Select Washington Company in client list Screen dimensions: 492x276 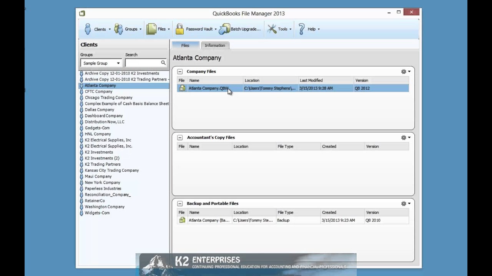[105, 207]
